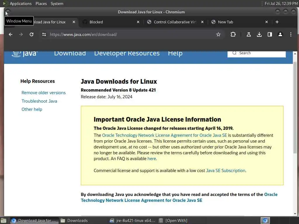299x224 pixels.
Task: Open the FAQ 'here' link
Action: click(x=152, y=159)
